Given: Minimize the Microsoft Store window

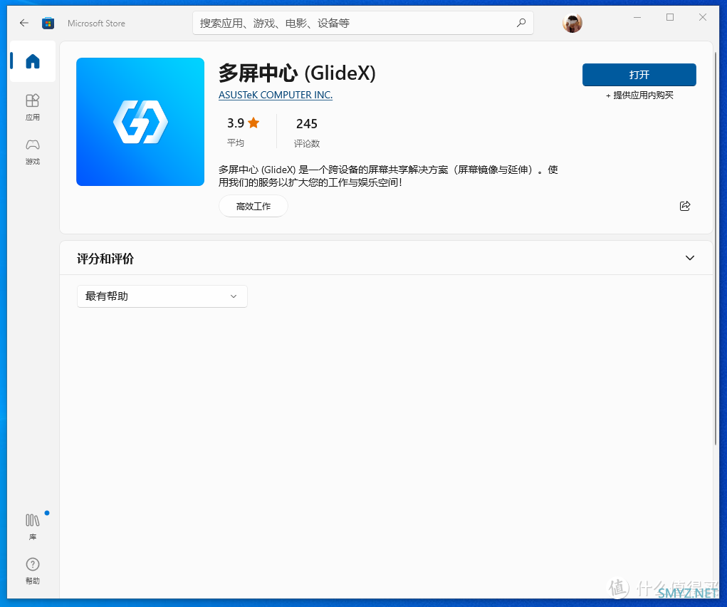Looking at the screenshot, I should click(637, 17).
